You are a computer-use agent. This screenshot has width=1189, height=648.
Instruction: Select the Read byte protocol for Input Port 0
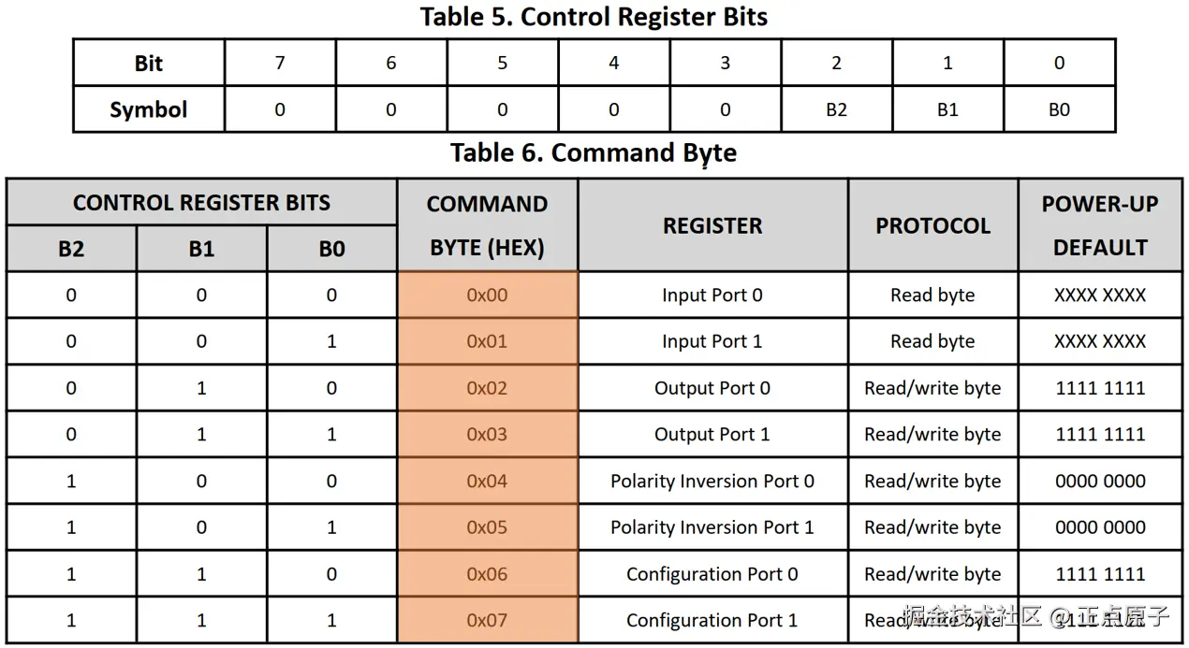pyautogui.click(x=932, y=295)
